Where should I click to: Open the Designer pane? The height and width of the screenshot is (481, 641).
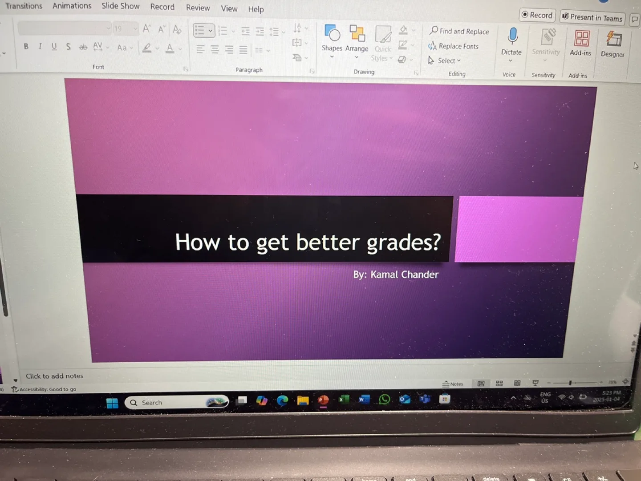613,44
